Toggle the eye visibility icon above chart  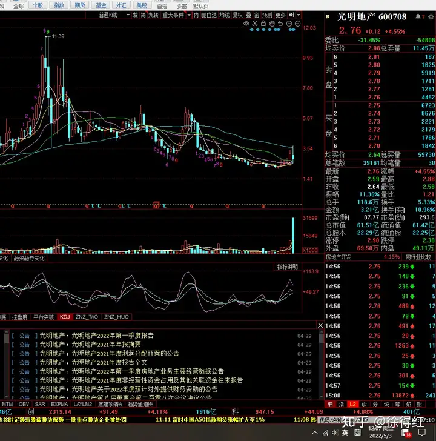pyautogui.click(x=246, y=24)
